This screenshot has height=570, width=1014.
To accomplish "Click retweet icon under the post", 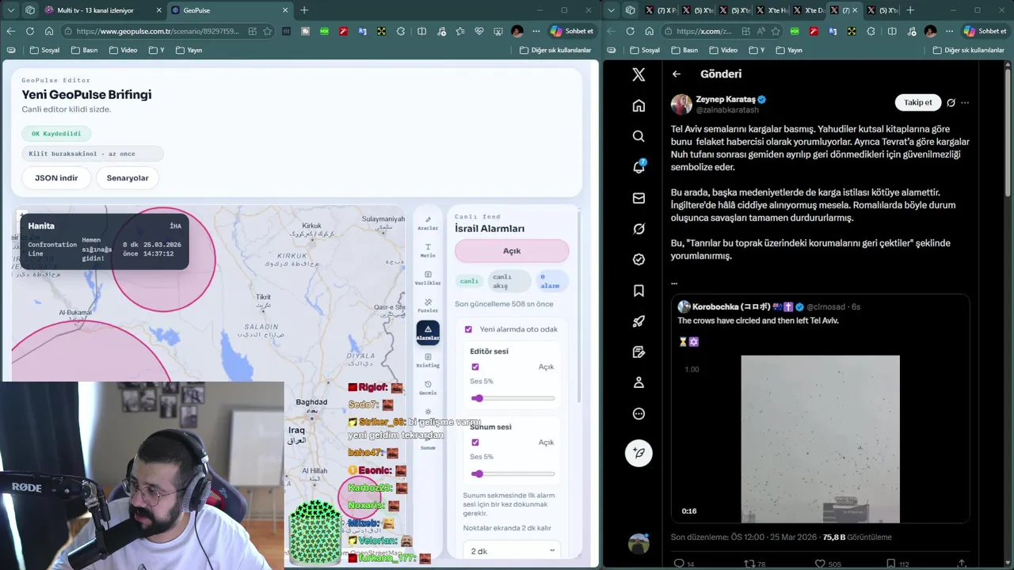I will click(749, 564).
